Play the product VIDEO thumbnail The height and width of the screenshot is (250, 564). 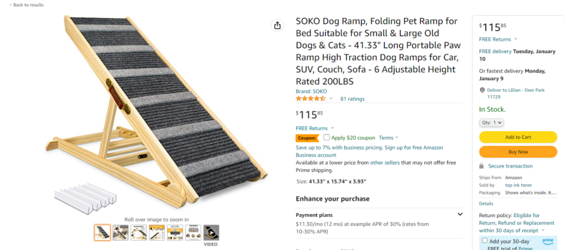[x=211, y=233]
